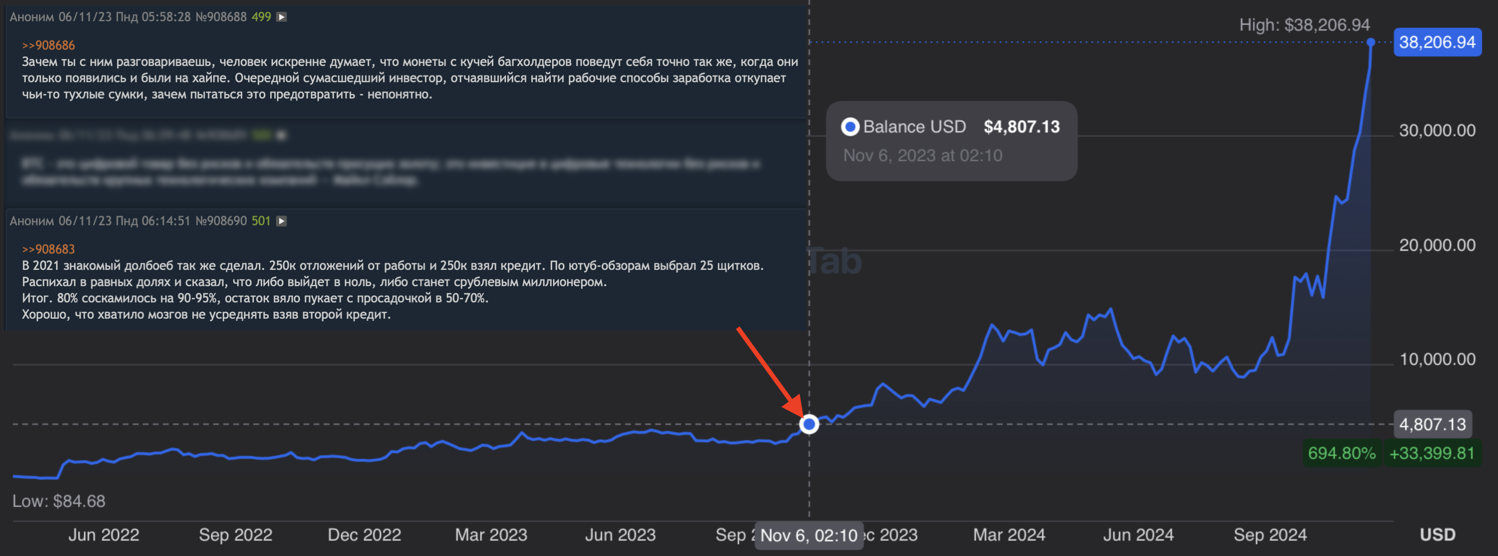Click post number №908688
This screenshot has height=556, width=1498.
click(221, 17)
